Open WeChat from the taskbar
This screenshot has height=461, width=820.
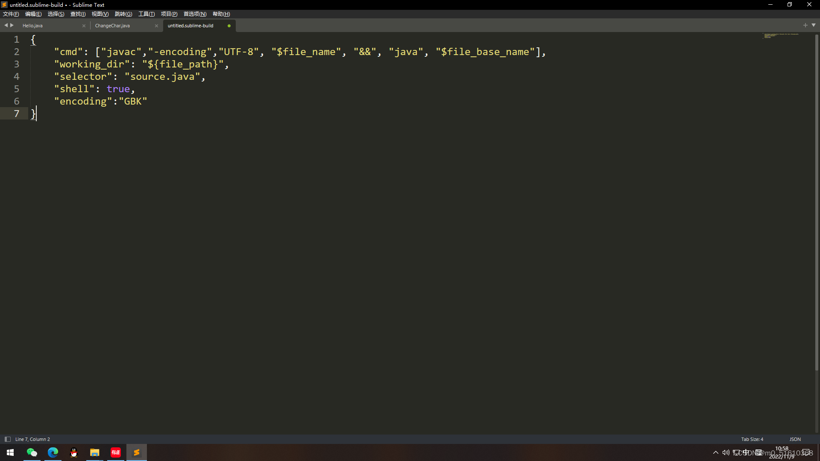[32, 452]
